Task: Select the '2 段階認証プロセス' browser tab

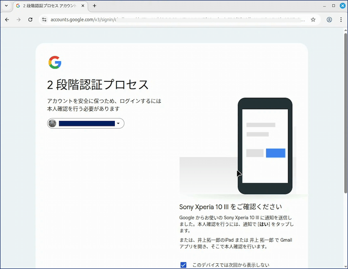Action: 48,6
